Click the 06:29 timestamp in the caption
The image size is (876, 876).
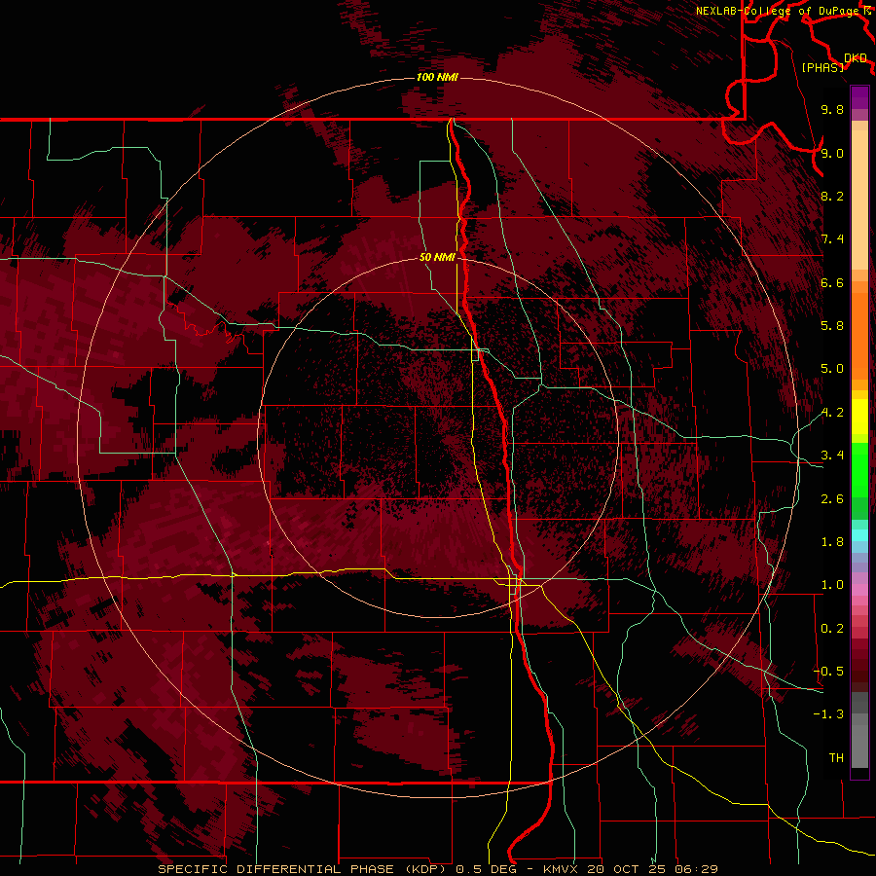point(696,869)
